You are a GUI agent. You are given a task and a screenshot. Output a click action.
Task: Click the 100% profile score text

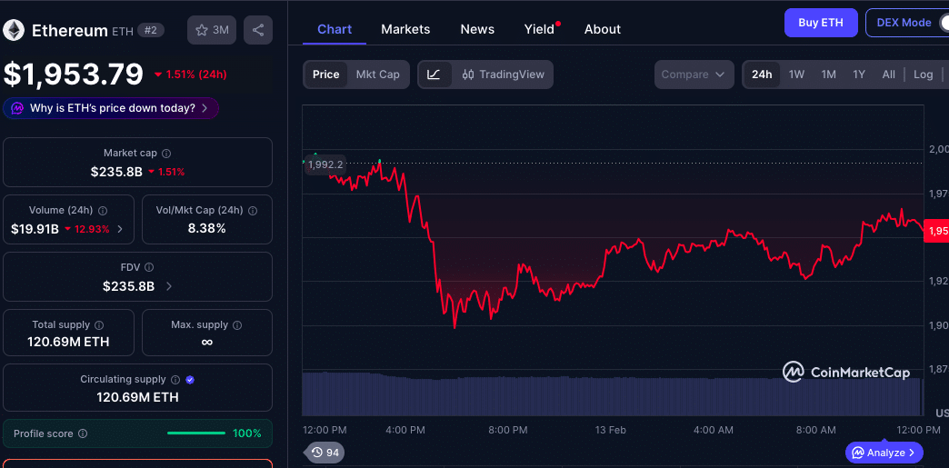(247, 433)
